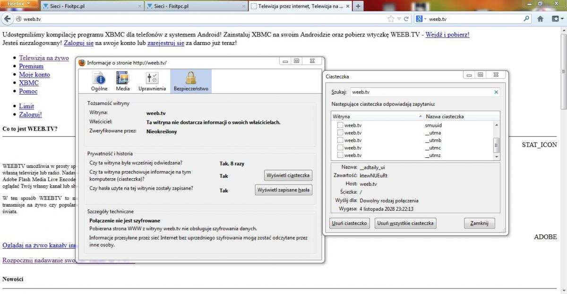Open URL history dropdown arrow in address bar
Viewport: 567px width, 294px height.
click(399, 19)
